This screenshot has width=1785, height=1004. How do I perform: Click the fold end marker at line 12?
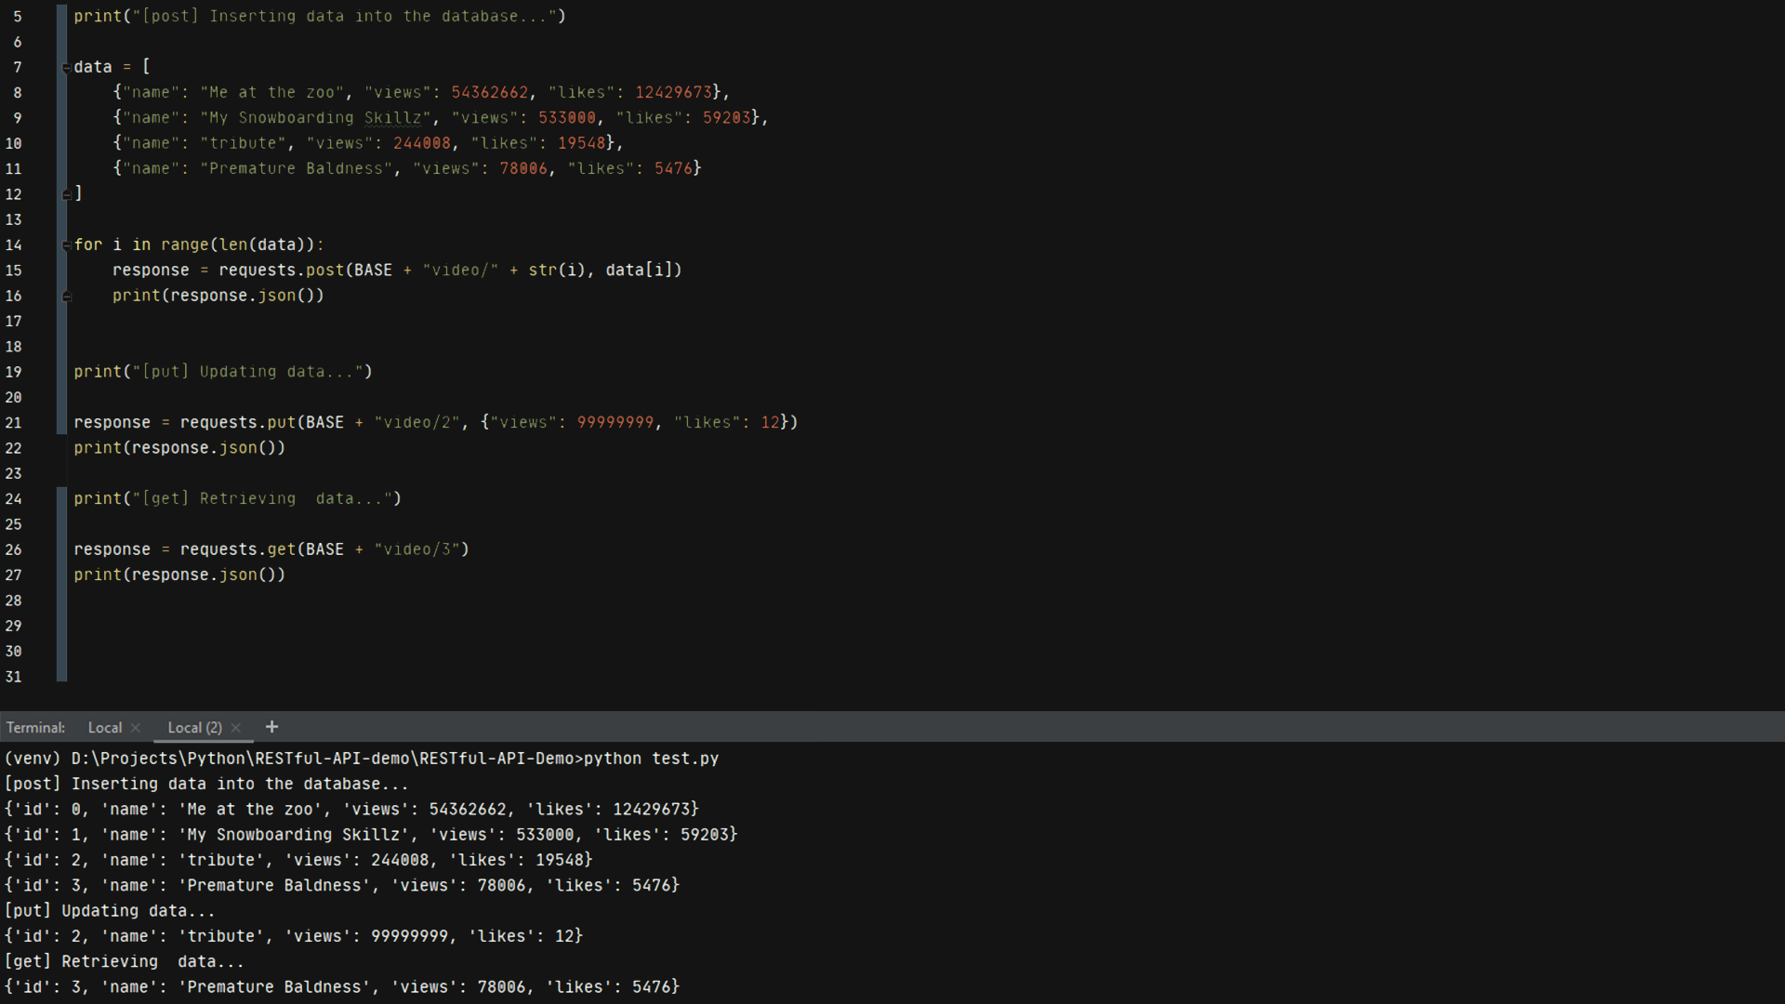[x=66, y=194]
